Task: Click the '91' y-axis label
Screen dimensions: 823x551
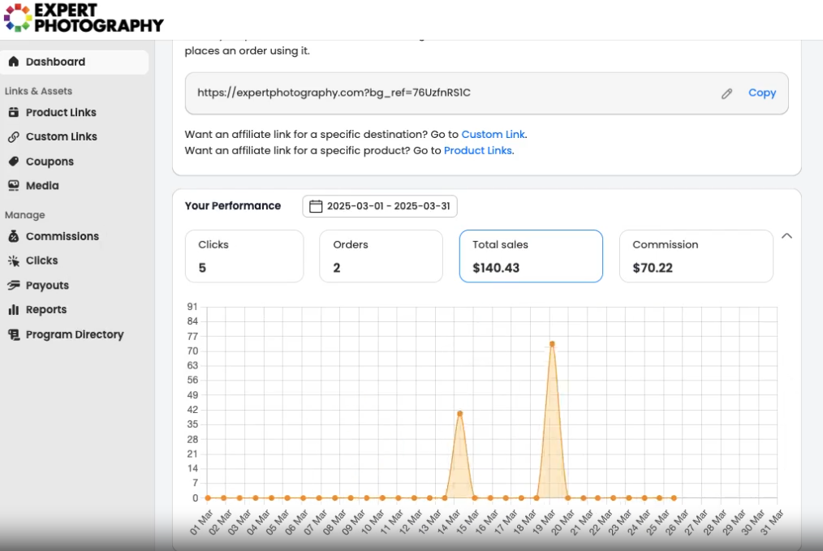Action: (192, 307)
